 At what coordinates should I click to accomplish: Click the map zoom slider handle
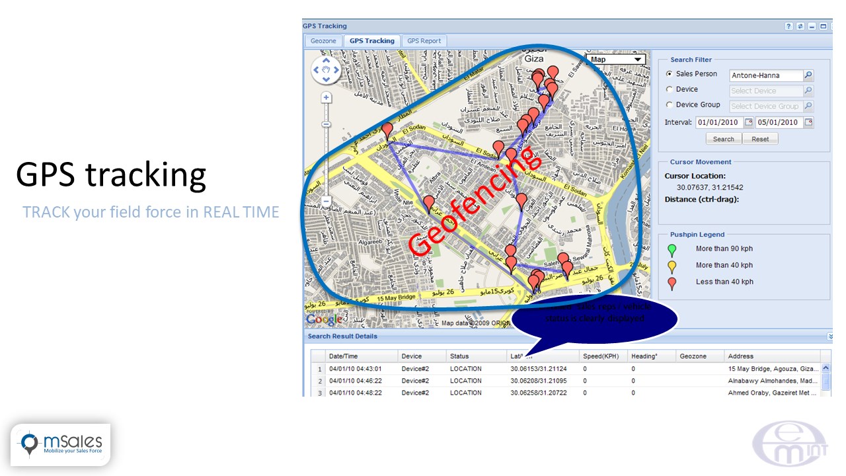click(326, 124)
